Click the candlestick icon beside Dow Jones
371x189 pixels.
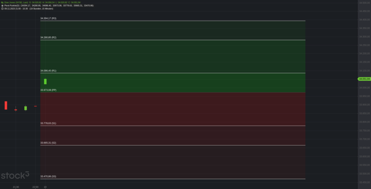tap(2, 3)
